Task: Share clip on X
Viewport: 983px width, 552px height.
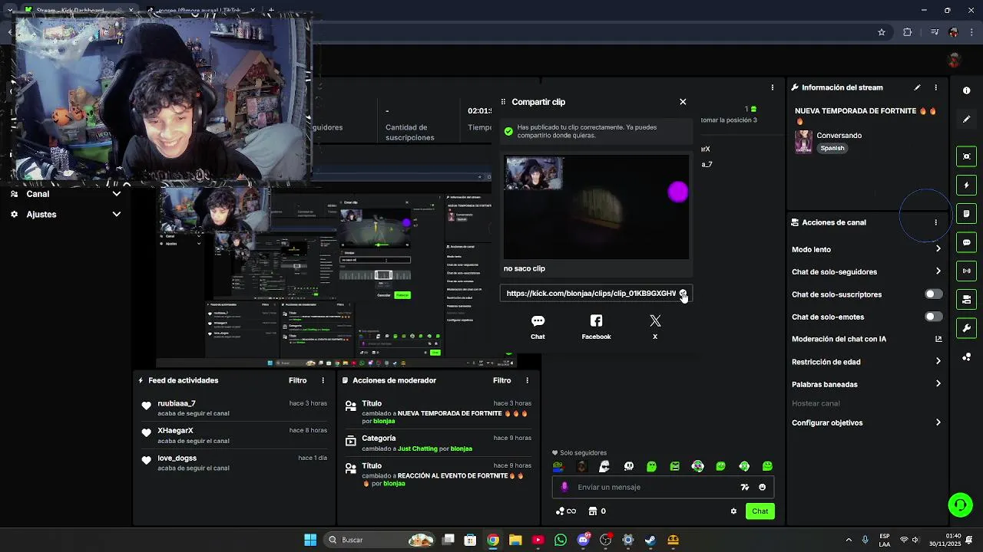Action: [x=655, y=327]
